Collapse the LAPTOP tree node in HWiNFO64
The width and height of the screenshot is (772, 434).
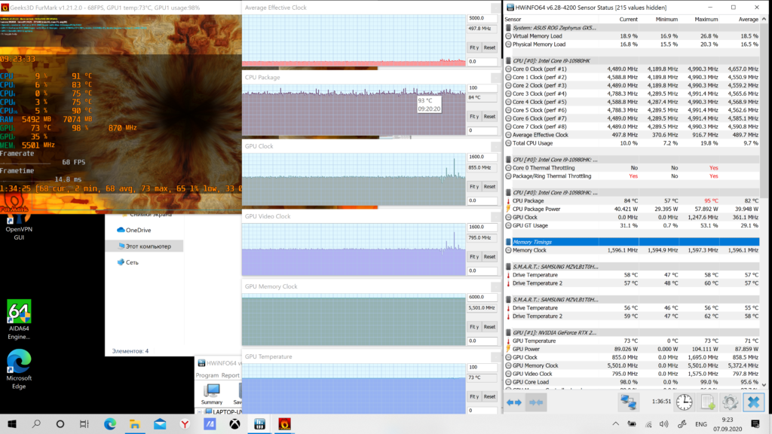pos(199,412)
